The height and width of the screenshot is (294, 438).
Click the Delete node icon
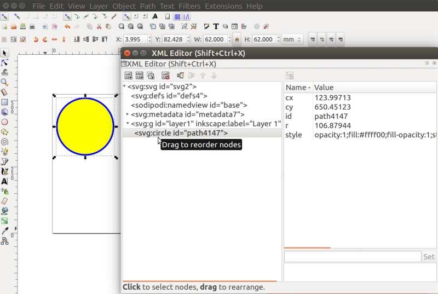coord(165,76)
